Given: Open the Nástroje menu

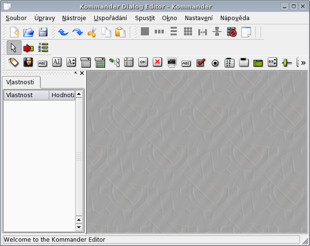Looking at the screenshot, I should click(74, 18).
